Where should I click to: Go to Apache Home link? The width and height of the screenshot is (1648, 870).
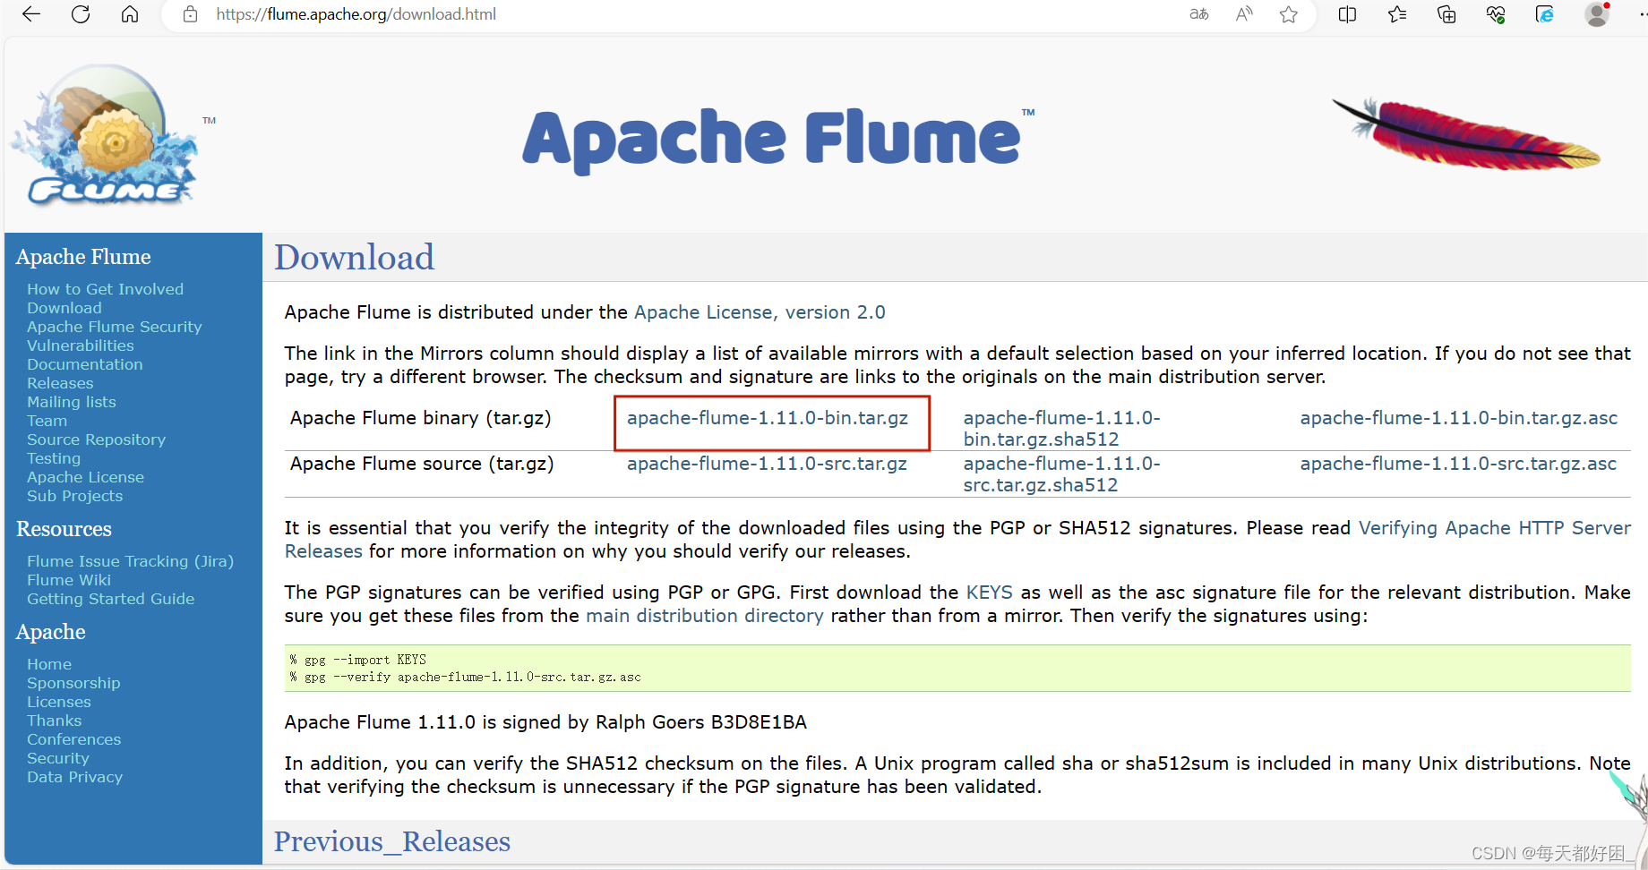49,664
